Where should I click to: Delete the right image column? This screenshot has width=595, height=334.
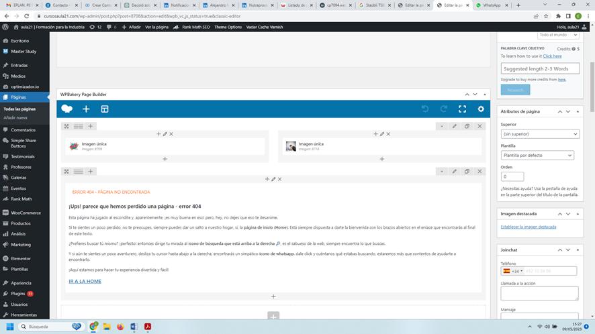tap(388, 134)
